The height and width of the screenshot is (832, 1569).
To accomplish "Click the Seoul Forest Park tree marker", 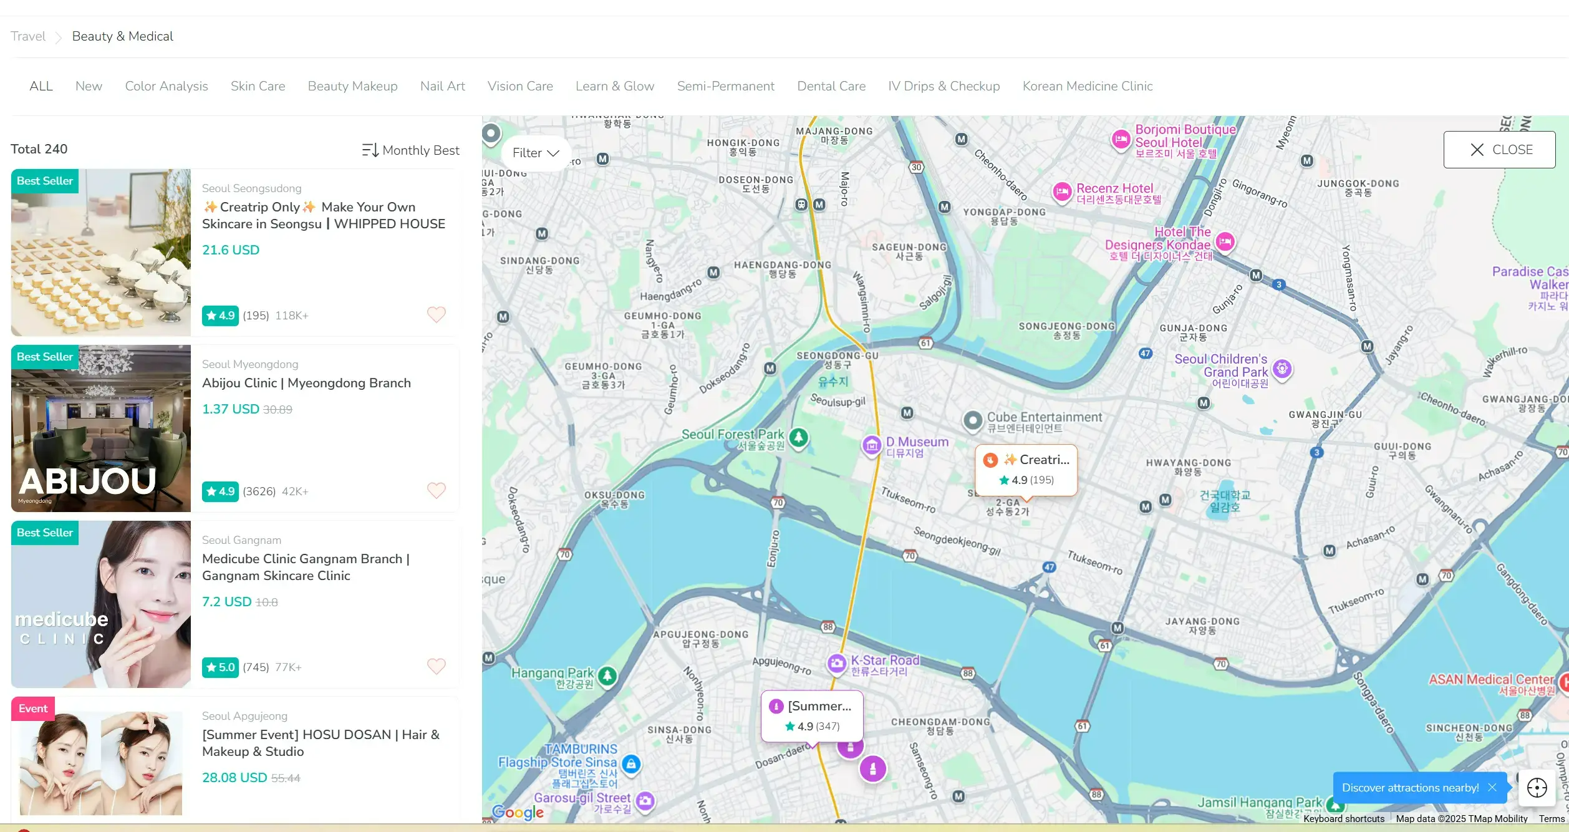I will click(x=798, y=437).
